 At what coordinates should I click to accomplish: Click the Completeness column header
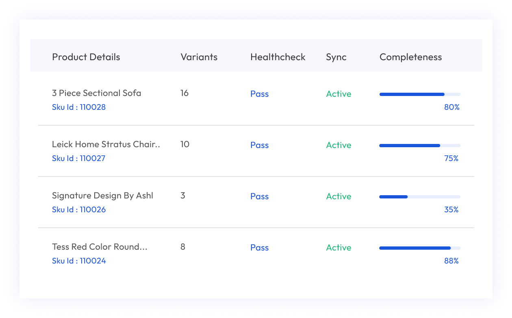(x=410, y=57)
